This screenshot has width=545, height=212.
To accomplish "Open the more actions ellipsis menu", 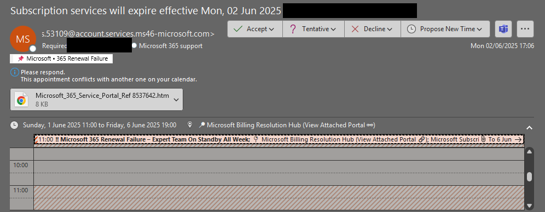I will tap(525, 29).
